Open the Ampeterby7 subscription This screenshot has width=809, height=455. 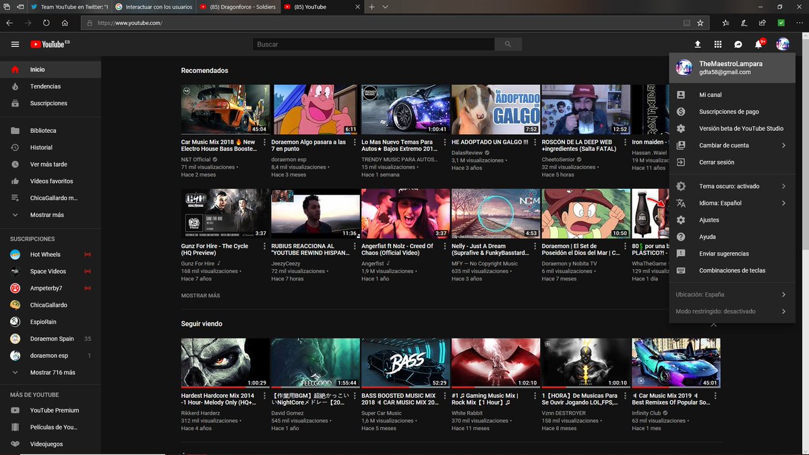[x=51, y=289]
